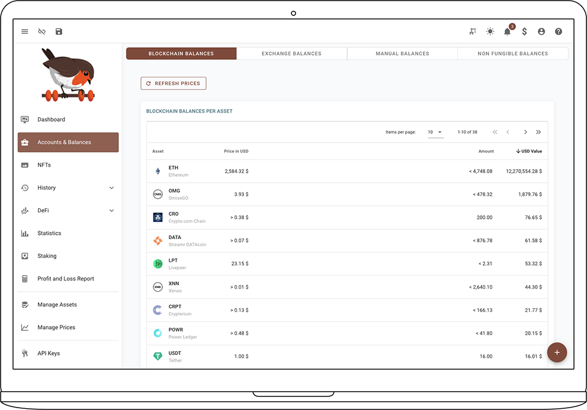This screenshot has height=410, width=587.
Task: Open Statistics in sidebar
Action: (x=68, y=233)
